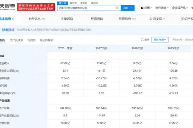Click the 67.02亿 revenue value
193x128 pixels.
click(65, 63)
